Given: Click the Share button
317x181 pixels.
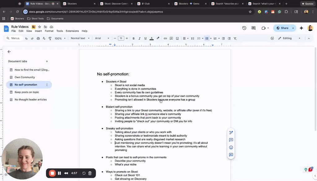Looking at the screenshot, I should click(x=282, y=28).
